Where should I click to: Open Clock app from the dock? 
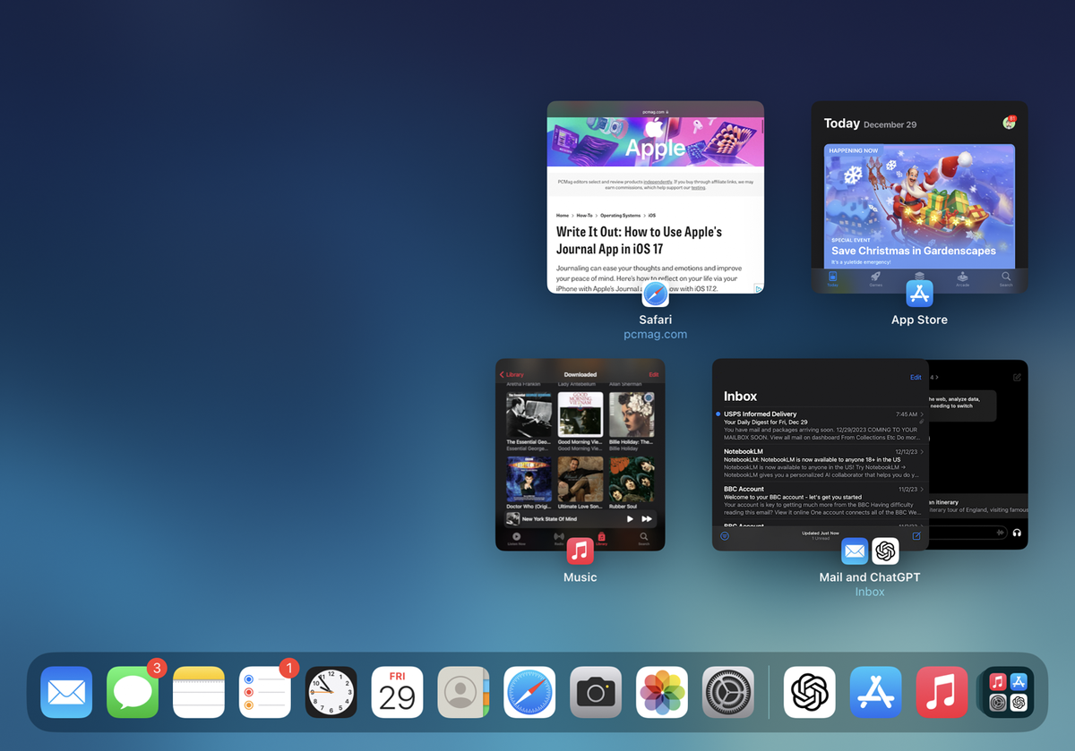pos(331,692)
